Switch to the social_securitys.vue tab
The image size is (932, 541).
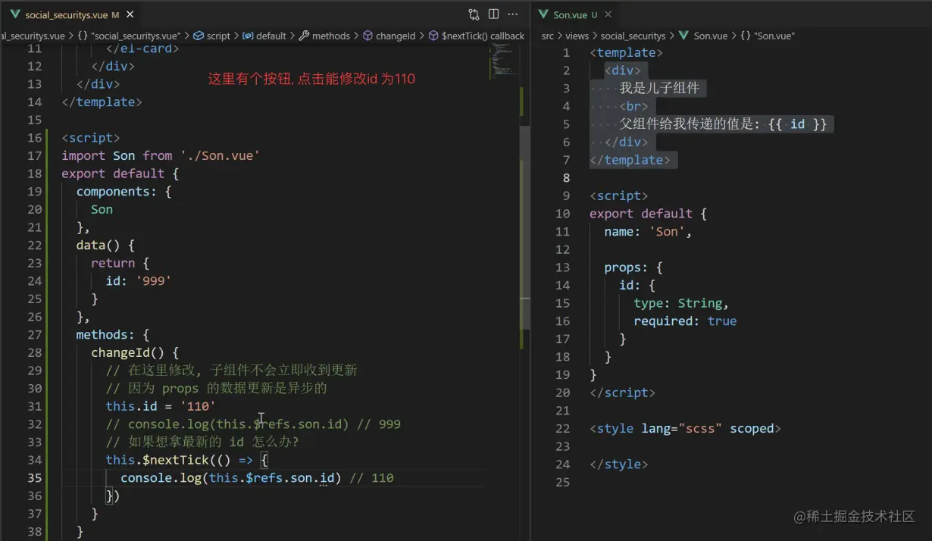pyautogui.click(x=65, y=14)
